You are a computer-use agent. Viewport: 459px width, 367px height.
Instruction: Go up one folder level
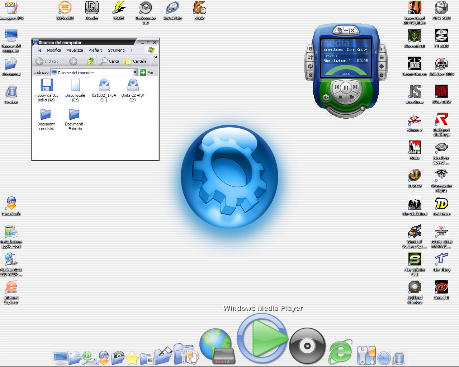[91, 61]
